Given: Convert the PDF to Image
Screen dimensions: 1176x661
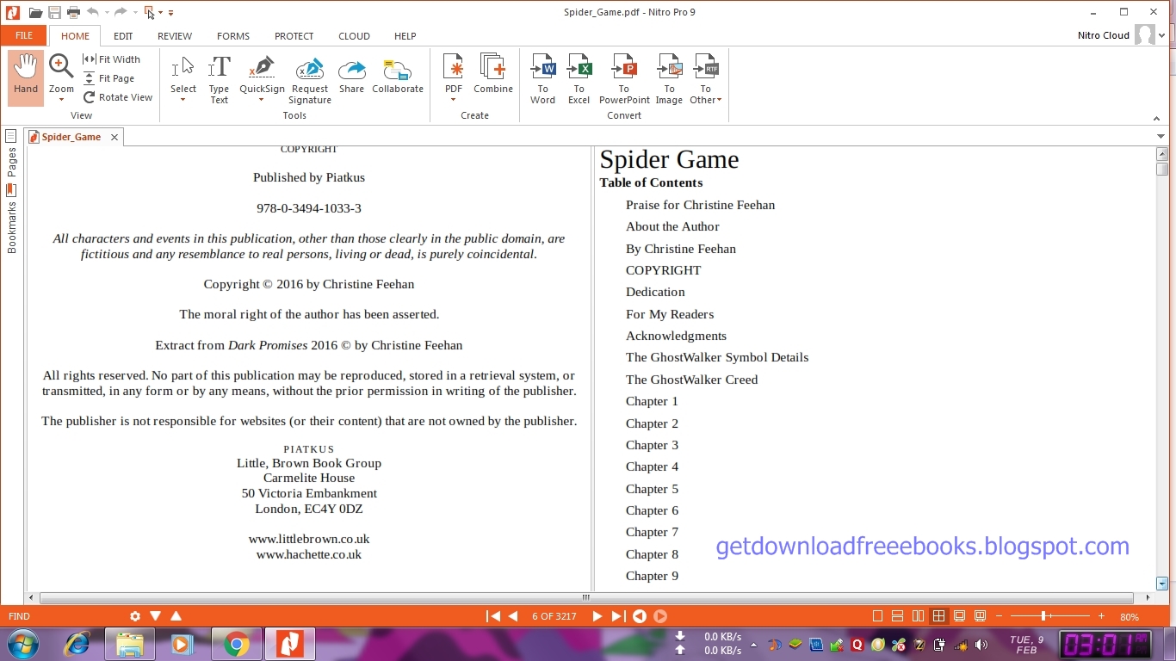Looking at the screenshot, I should tap(669, 79).
